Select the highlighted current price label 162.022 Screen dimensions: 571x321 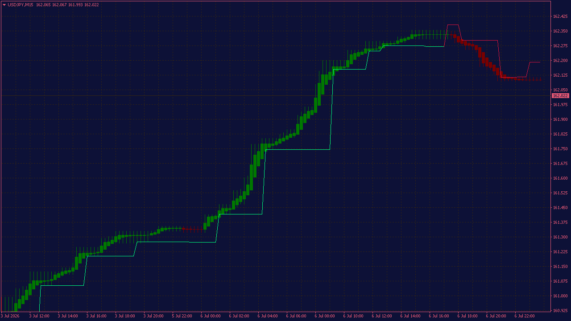(560, 96)
